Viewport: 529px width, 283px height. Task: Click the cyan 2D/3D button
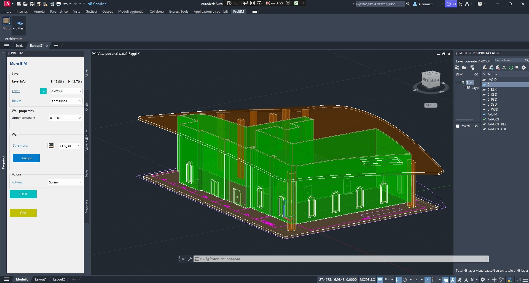click(x=23, y=194)
